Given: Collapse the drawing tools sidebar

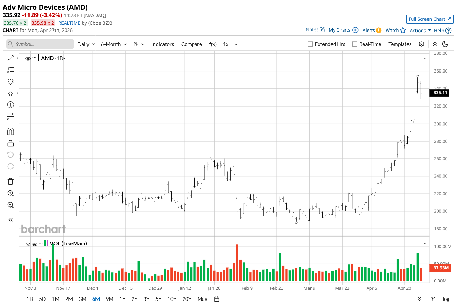Looking at the screenshot, I should coord(10,220).
